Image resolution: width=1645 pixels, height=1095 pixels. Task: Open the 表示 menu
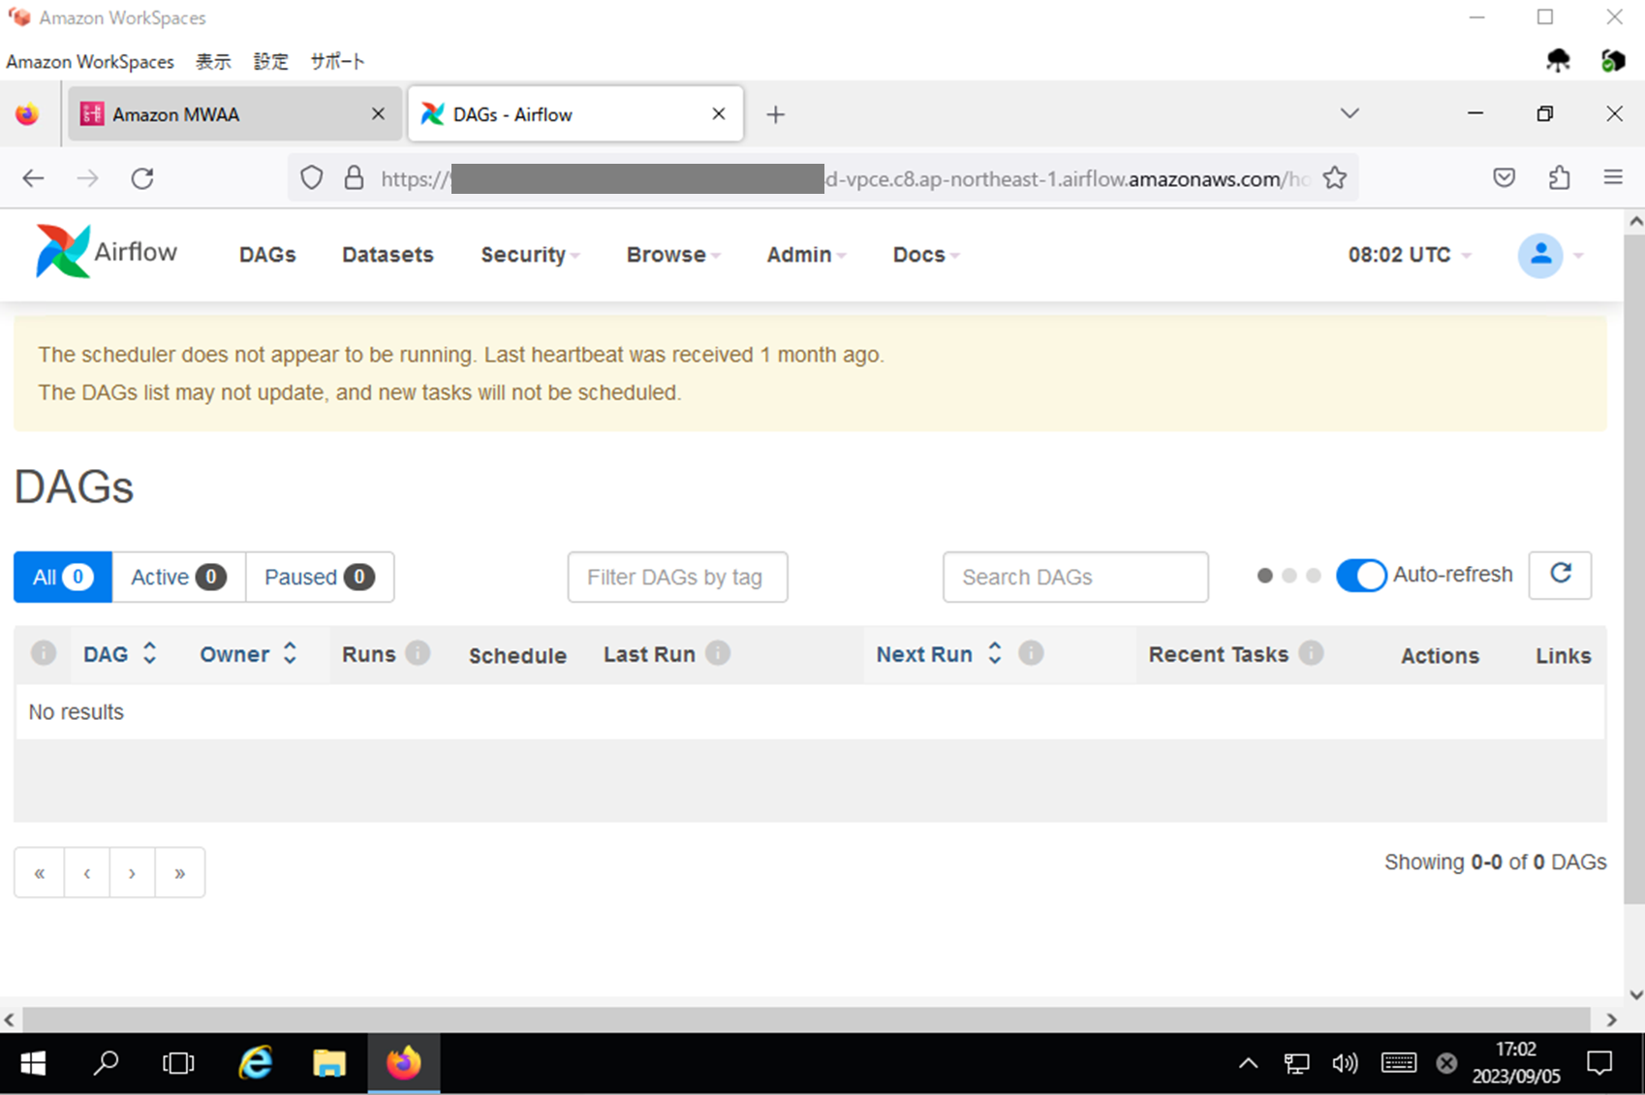pyautogui.click(x=213, y=62)
